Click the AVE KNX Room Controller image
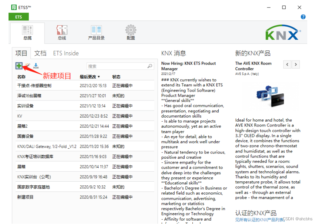 [x=270, y=96]
